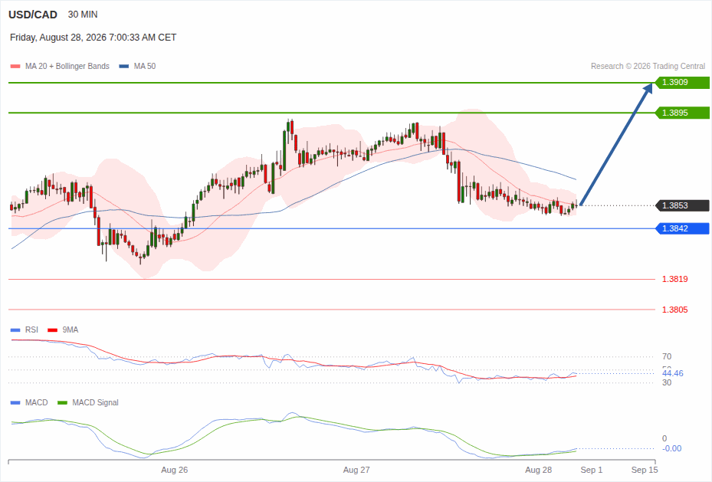712x482 pixels.
Task: Click the MACD blue legend swatch
Action: [15, 402]
